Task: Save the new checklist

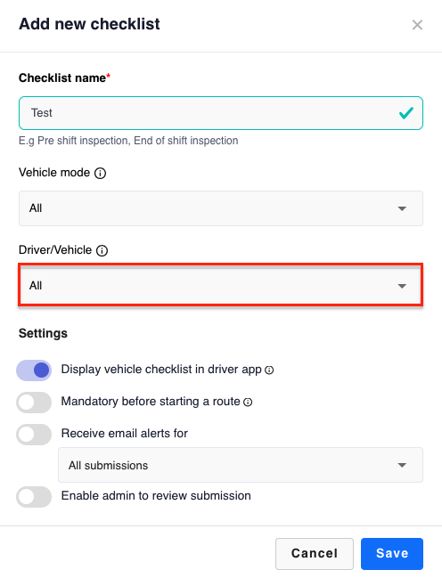Action: [392, 554]
